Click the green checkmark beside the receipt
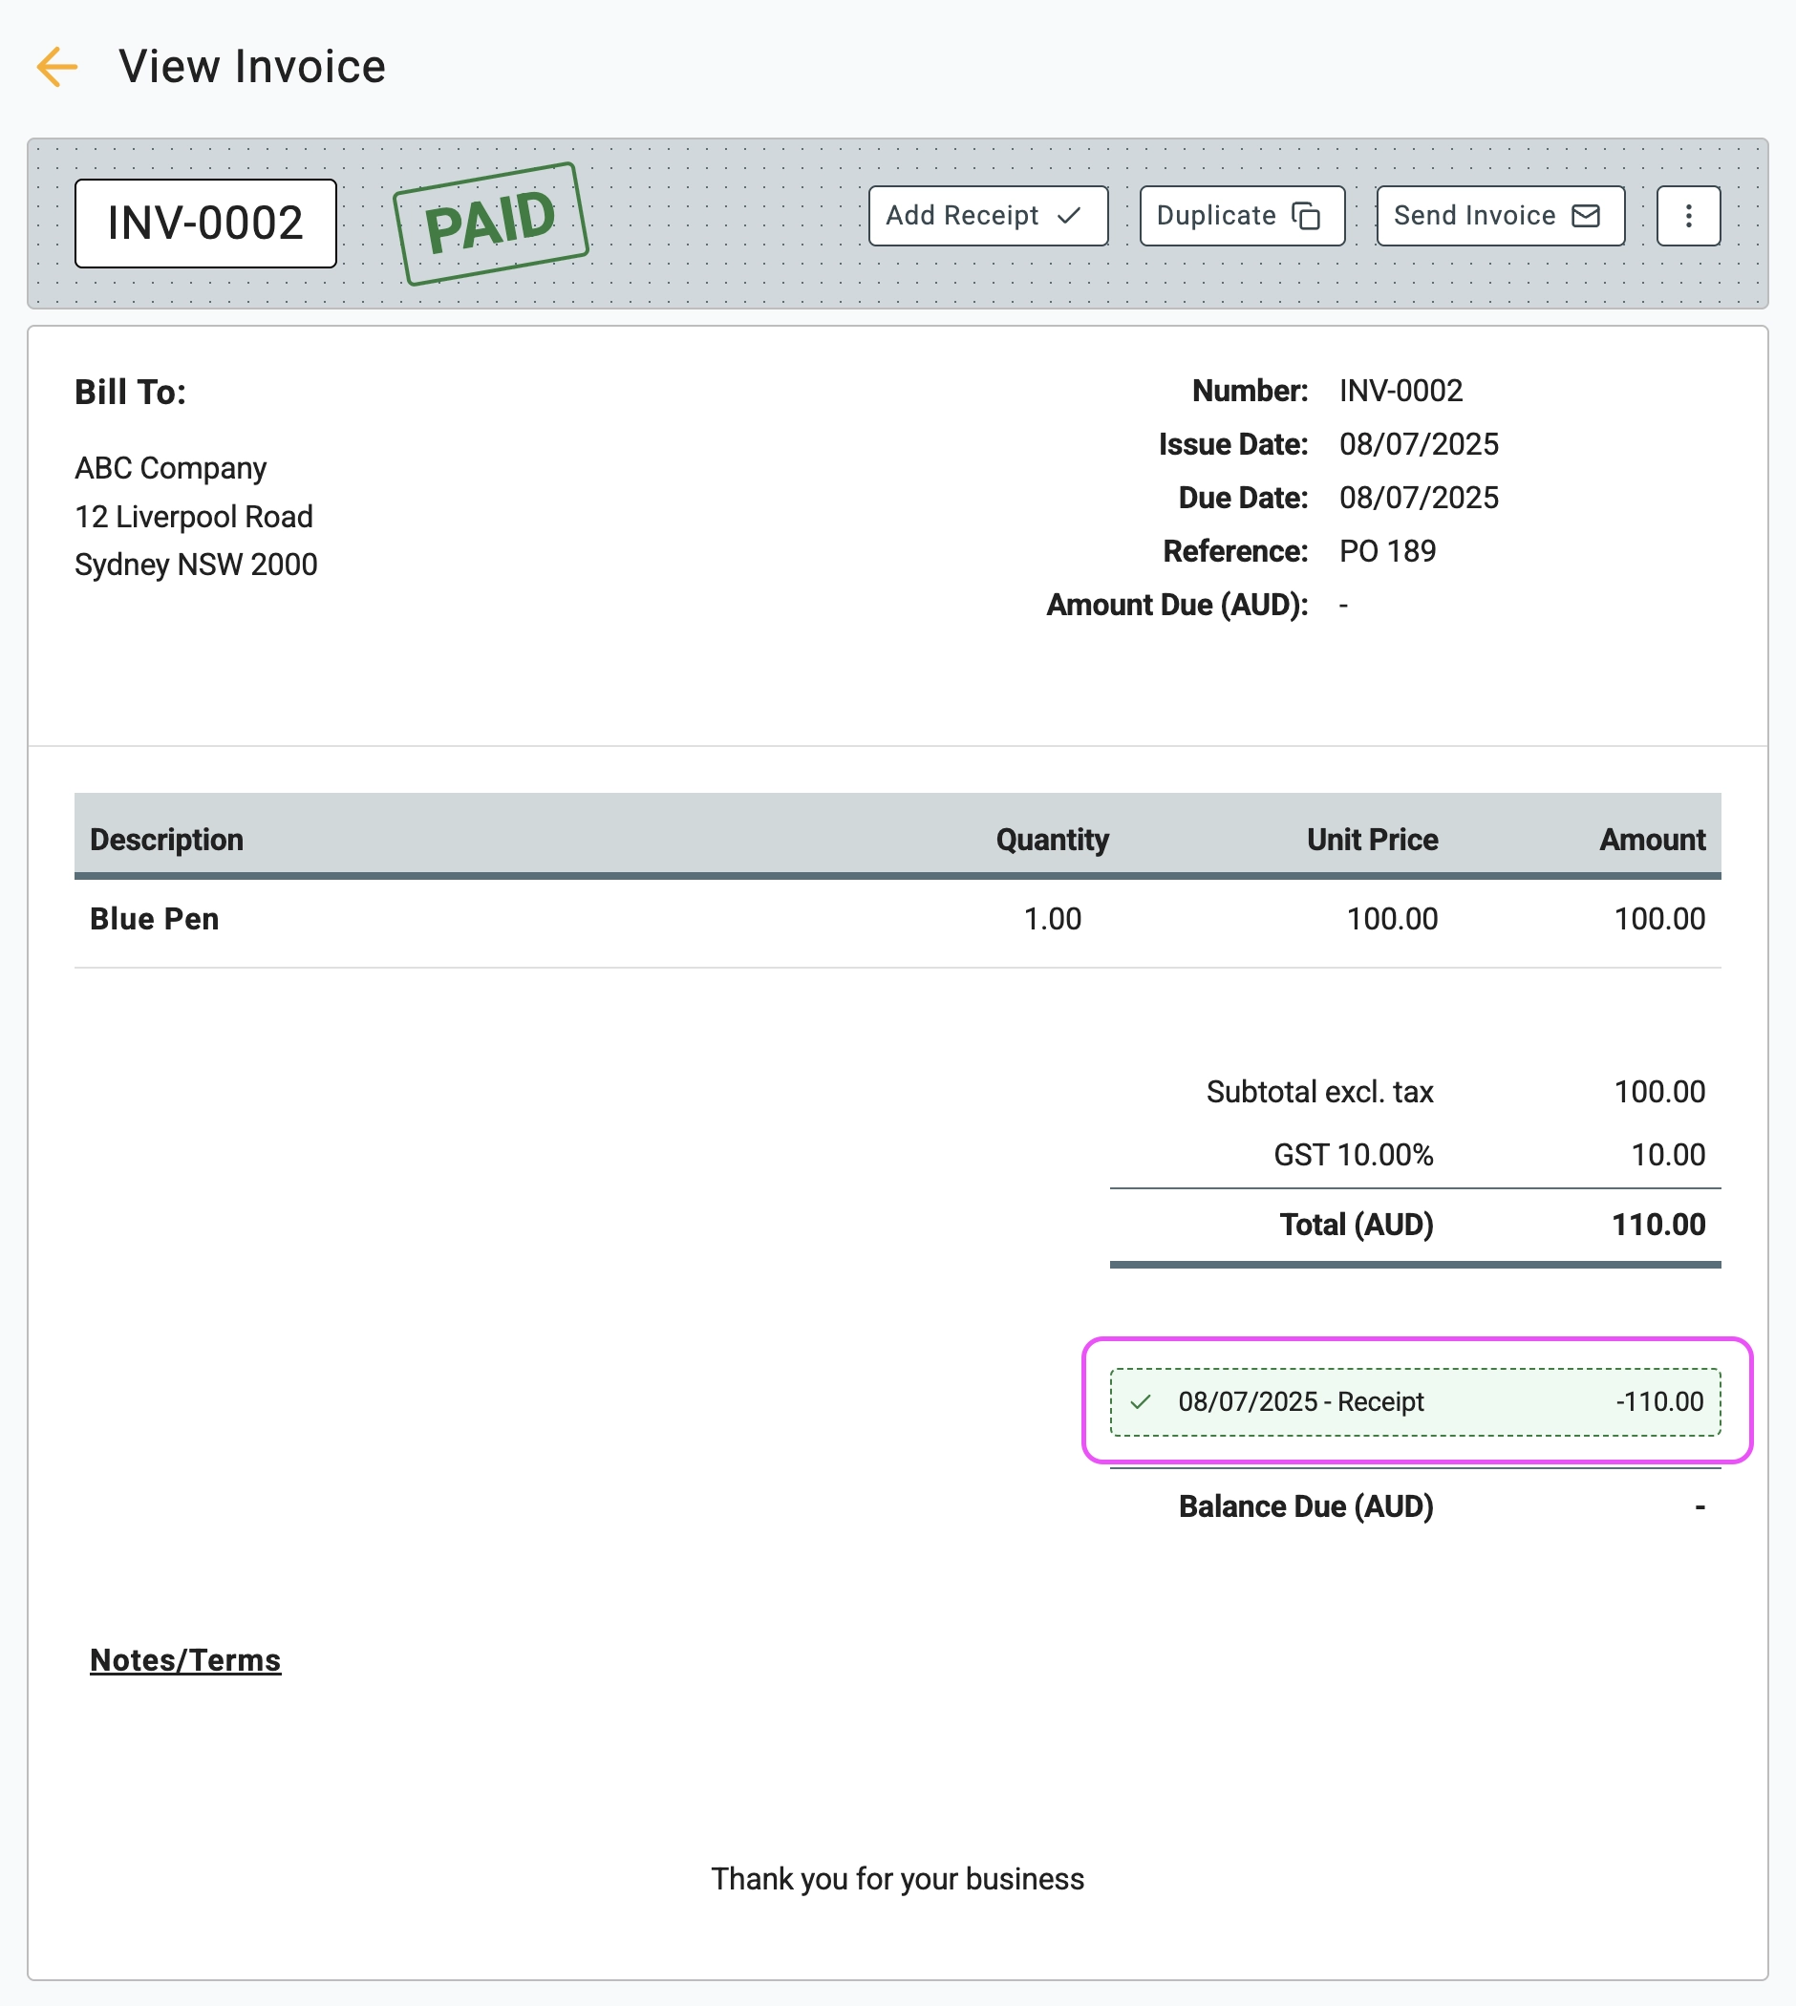 coord(1141,1402)
